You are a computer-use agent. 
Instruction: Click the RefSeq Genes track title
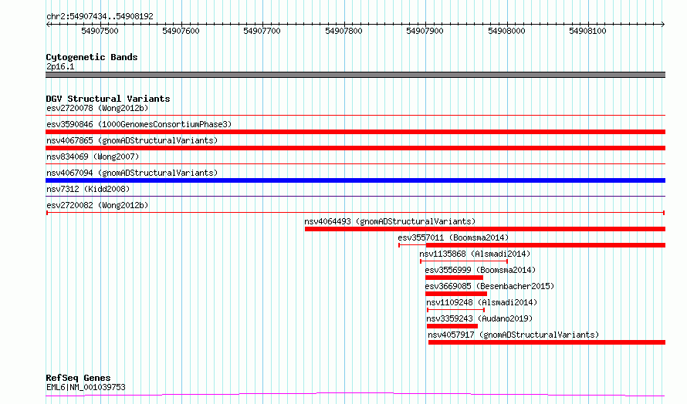tap(78, 378)
